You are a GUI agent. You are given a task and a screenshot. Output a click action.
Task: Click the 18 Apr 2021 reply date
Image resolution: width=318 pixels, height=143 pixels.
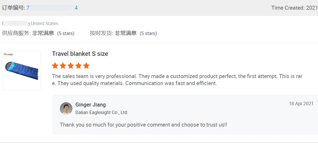pyautogui.click(x=301, y=104)
